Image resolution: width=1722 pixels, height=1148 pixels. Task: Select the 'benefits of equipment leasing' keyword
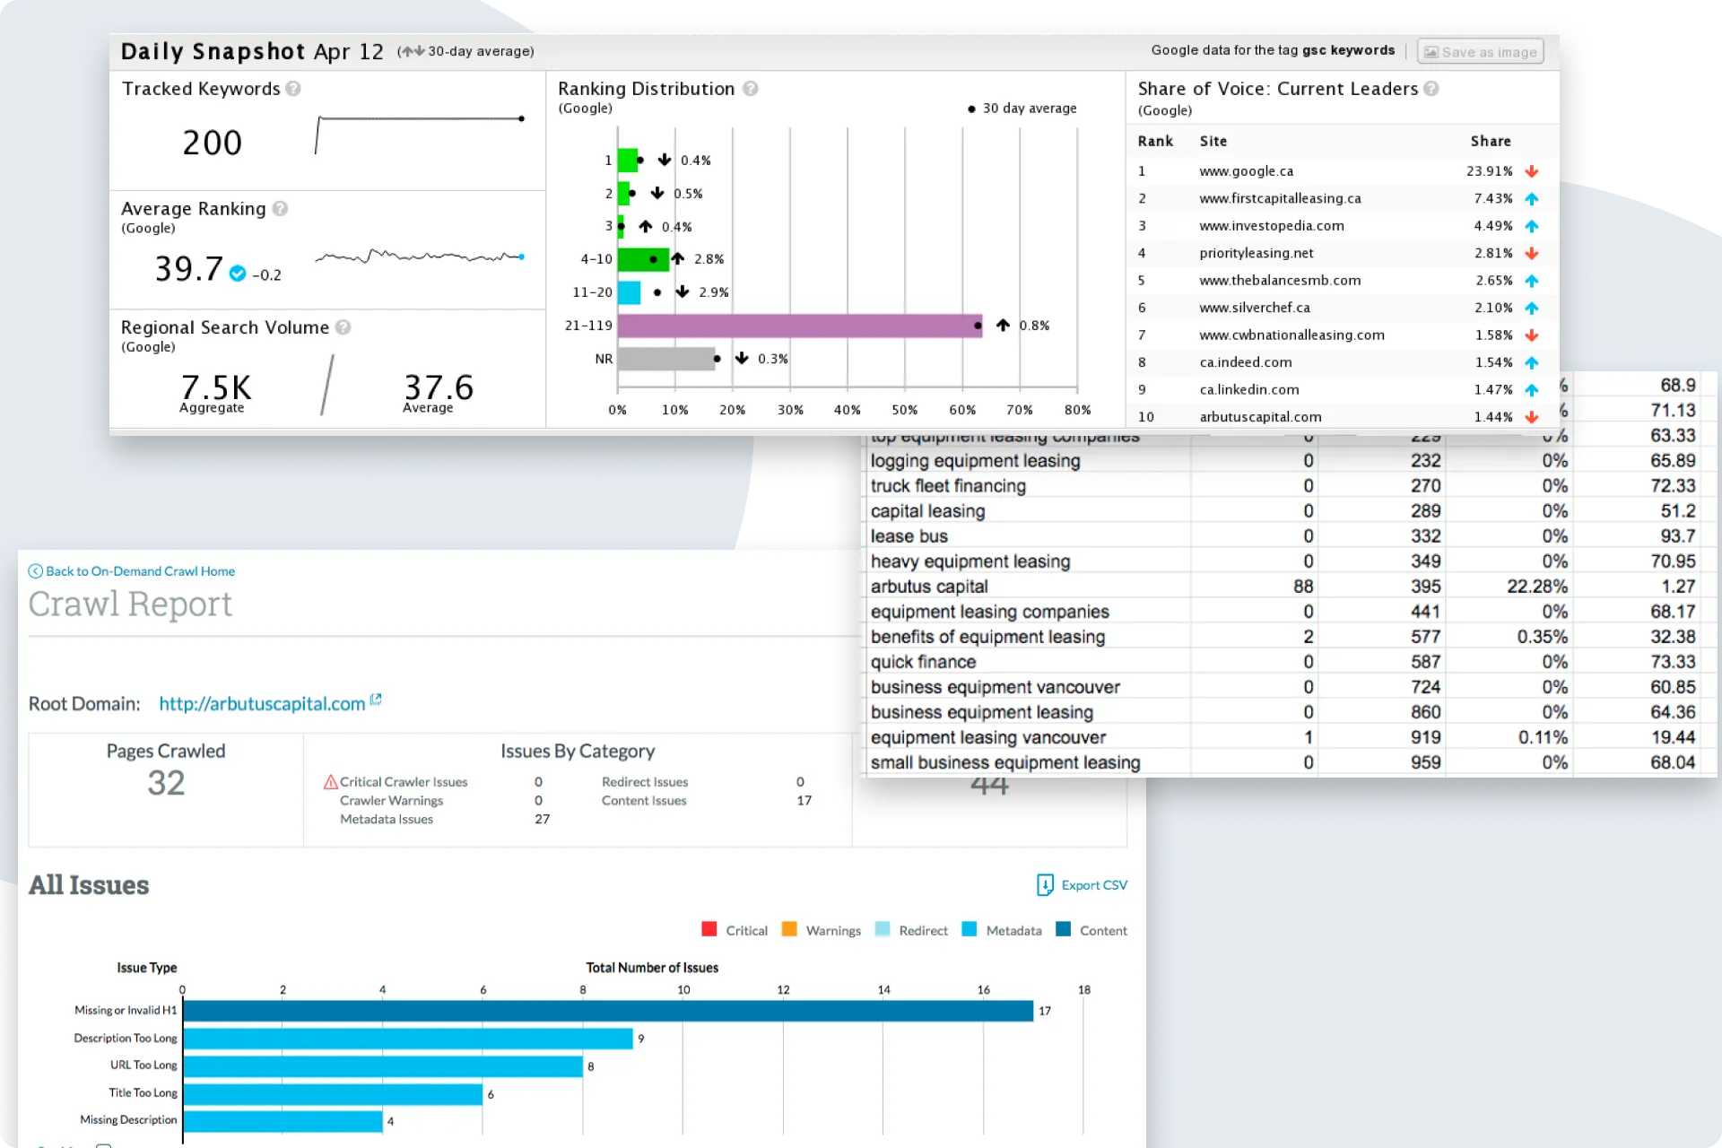[x=987, y=637]
